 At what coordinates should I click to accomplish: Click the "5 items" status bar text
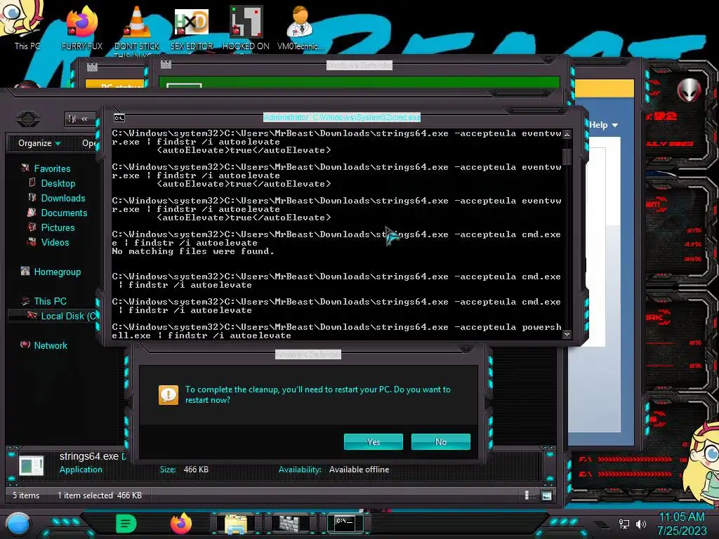pyautogui.click(x=26, y=495)
